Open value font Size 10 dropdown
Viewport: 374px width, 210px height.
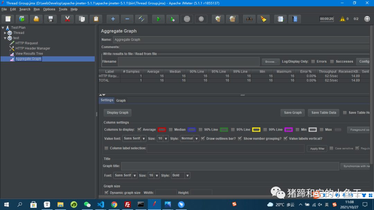(162, 138)
